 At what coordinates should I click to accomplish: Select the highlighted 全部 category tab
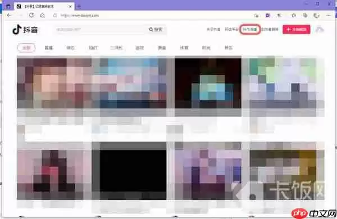(26, 48)
